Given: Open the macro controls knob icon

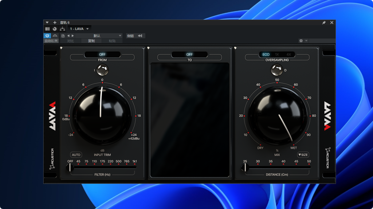Looking at the screenshot, I should 55,29.
